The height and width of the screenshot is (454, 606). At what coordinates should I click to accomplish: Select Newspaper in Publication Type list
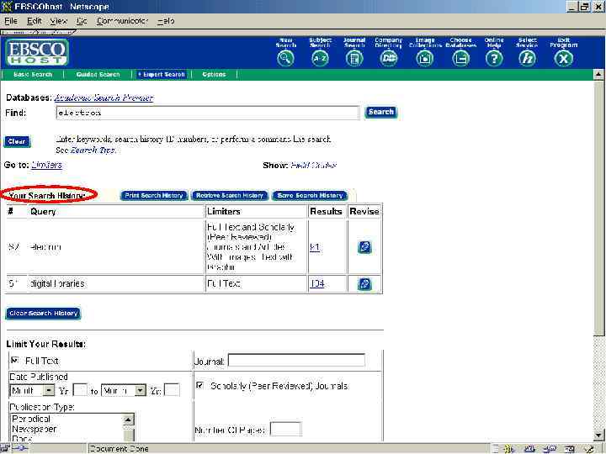click(35, 429)
